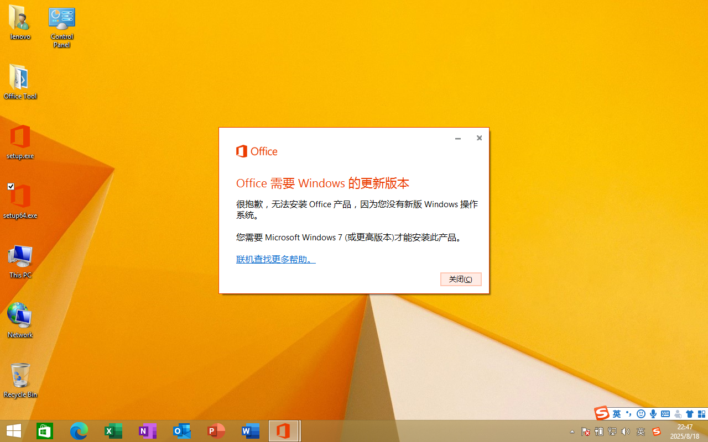The height and width of the screenshot is (442, 708).
Task: Open the volume control in tray
Action: click(626, 432)
